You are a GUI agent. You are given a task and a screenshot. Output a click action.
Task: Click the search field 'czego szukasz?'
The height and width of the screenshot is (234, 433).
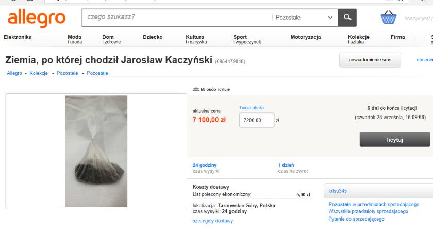coord(175,18)
